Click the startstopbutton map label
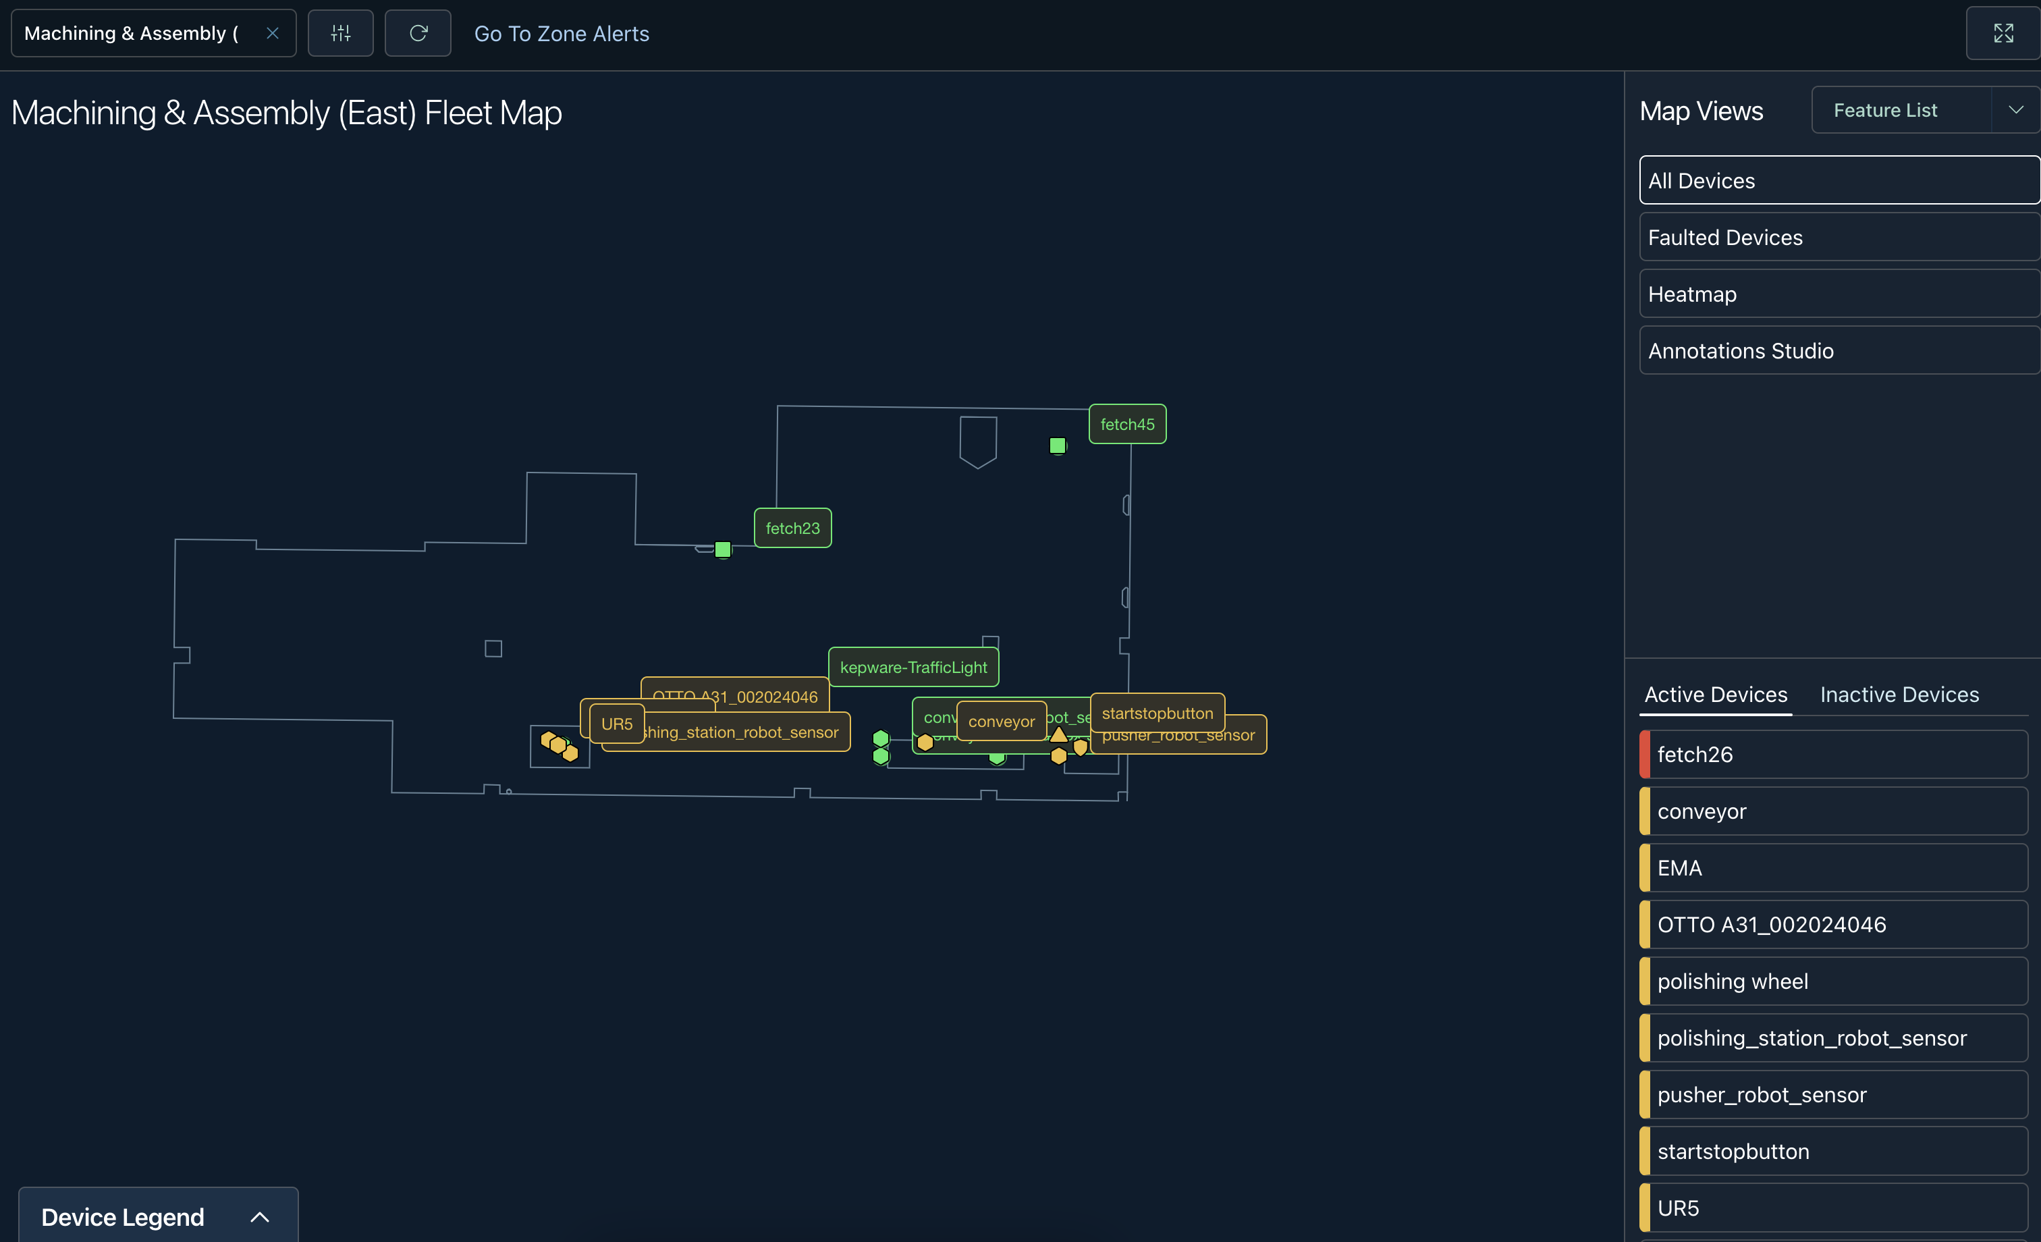The width and height of the screenshot is (2041, 1242). pyautogui.click(x=1156, y=713)
